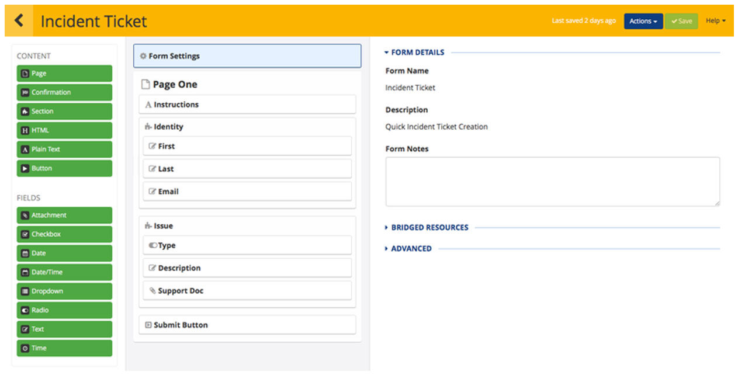738x375 pixels.
Task: Click the Section content button icon
Action: pos(25,112)
